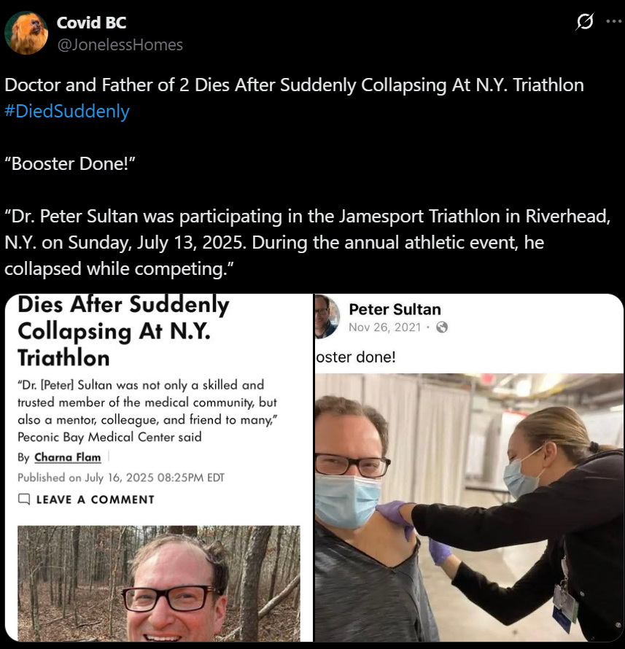The width and height of the screenshot is (625, 649).
Task: Open the Peter Sultan name link
Action: (395, 309)
